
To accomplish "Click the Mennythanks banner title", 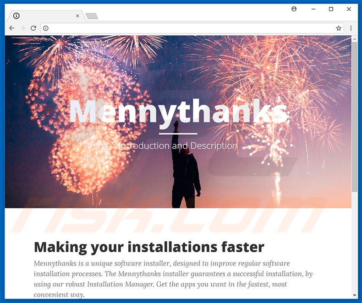I will (178, 111).
